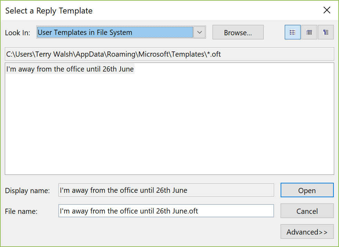Switch to the small icons list view
This screenshot has width=339, height=247.
point(292,32)
